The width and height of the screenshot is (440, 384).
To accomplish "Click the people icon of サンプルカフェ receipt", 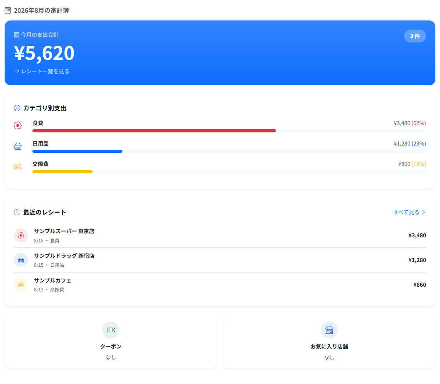I will [x=21, y=285].
